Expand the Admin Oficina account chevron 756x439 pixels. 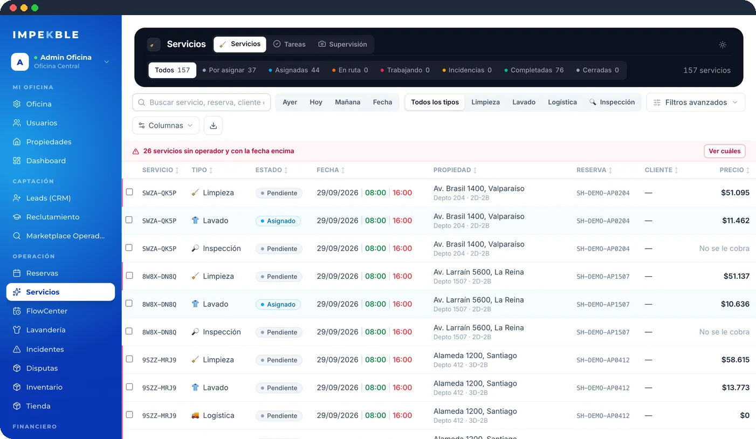106,62
